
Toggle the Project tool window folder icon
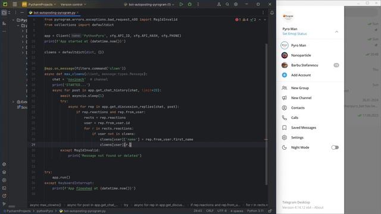4,12
